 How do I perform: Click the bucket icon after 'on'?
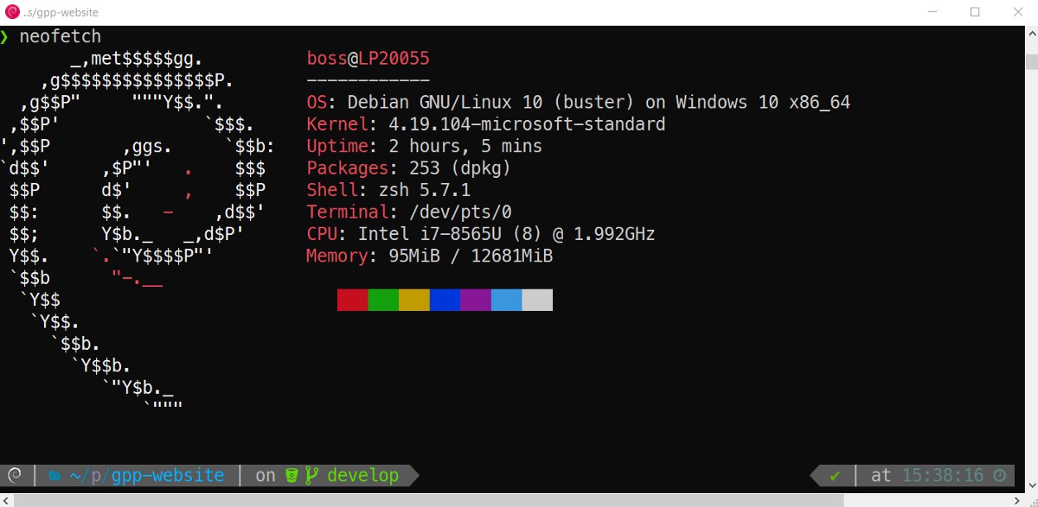pos(292,475)
